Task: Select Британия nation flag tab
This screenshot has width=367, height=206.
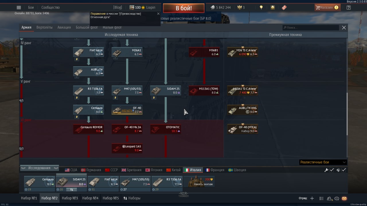Action: click(132, 170)
